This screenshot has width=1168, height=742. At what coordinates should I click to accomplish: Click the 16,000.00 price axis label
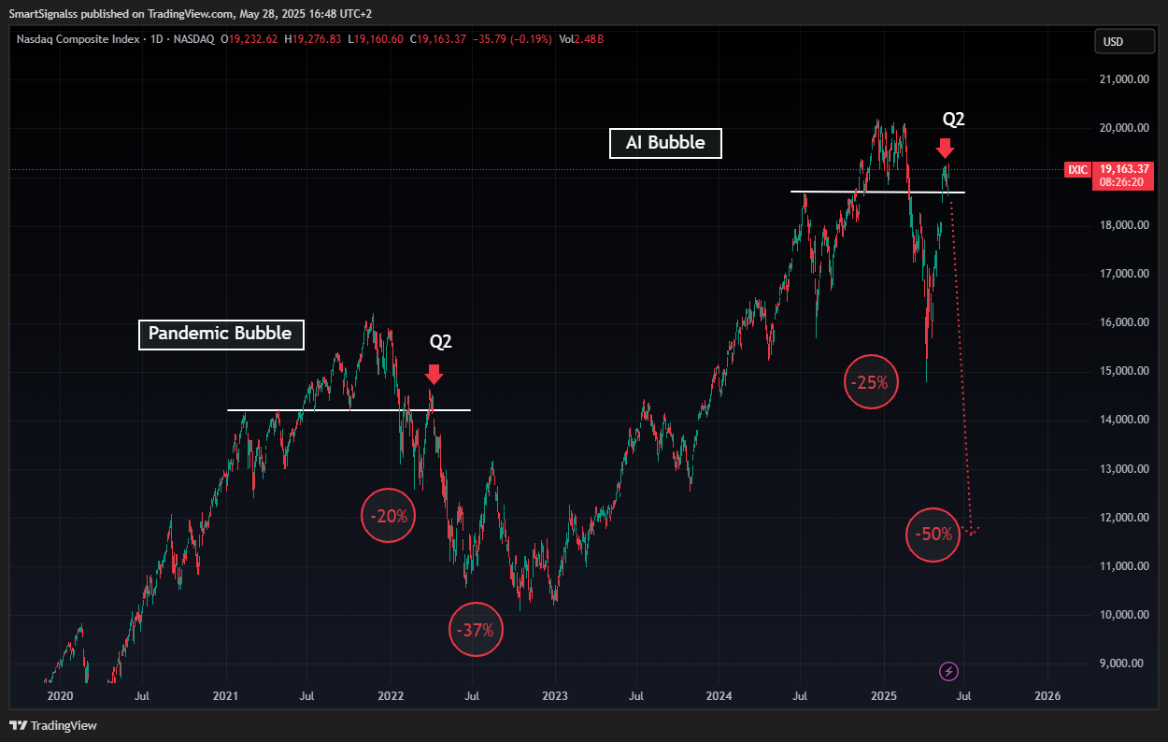pyautogui.click(x=1124, y=322)
